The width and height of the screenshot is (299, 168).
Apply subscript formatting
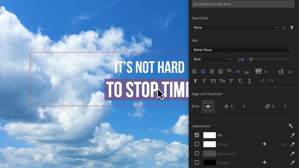tap(240, 81)
